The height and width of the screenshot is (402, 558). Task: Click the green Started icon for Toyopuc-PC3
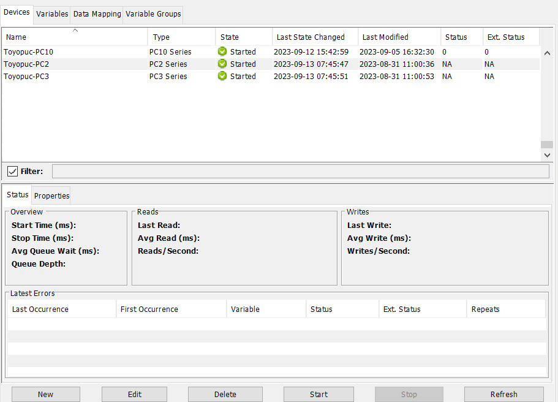click(222, 76)
